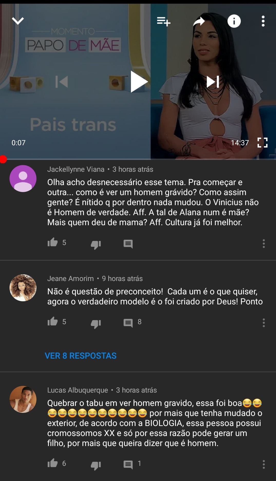Tap the add to playlist icon
Image resolution: width=276 pixels, height=481 pixels.
164,21
